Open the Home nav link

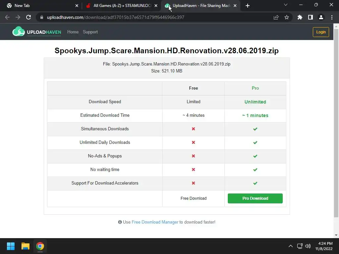click(x=73, y=32)
